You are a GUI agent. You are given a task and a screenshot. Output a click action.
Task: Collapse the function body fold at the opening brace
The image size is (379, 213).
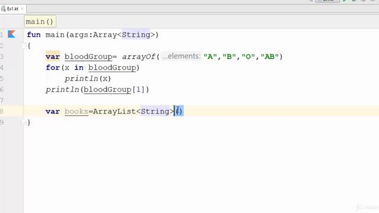(23, 45)
